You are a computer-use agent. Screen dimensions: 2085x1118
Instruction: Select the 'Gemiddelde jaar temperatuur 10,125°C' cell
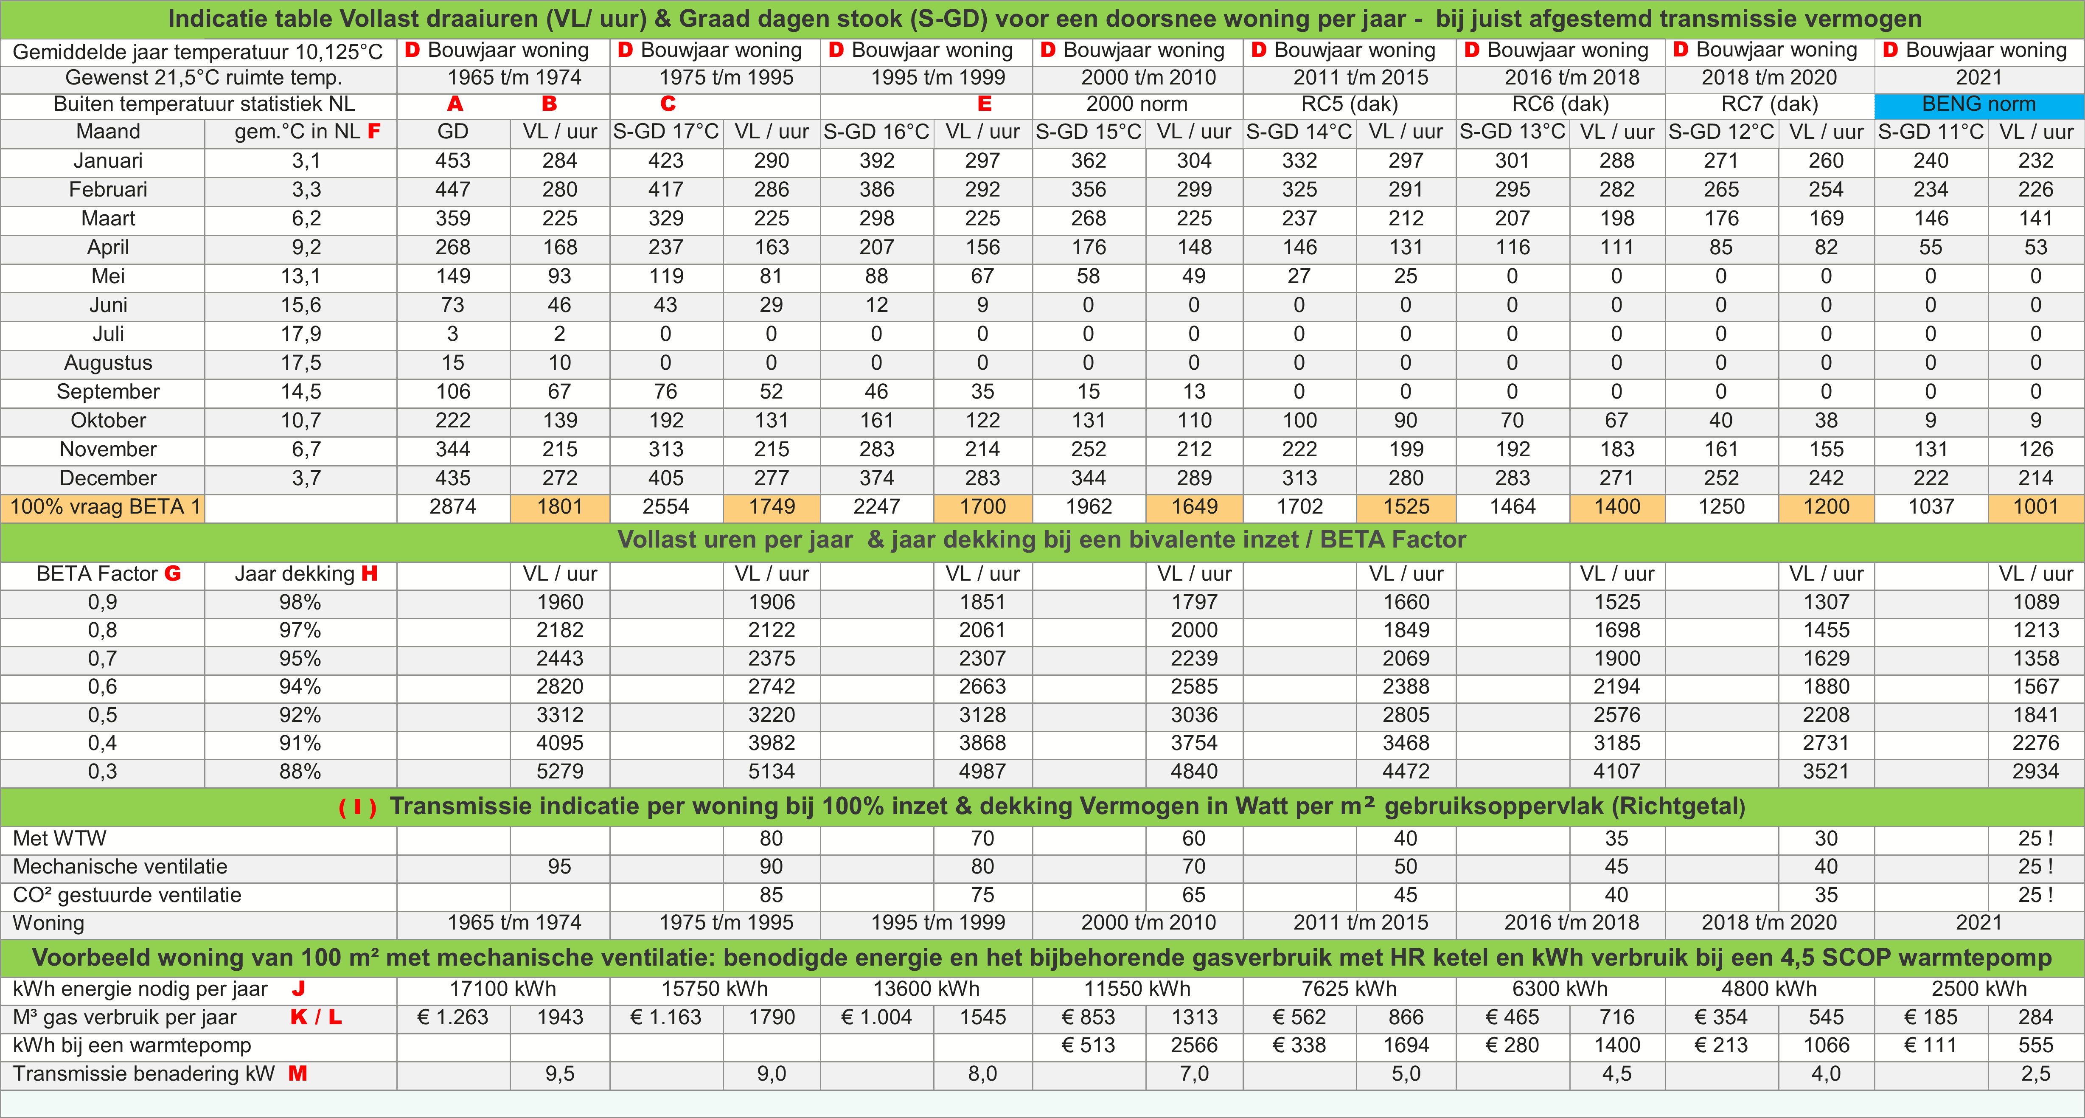[198, 52]
